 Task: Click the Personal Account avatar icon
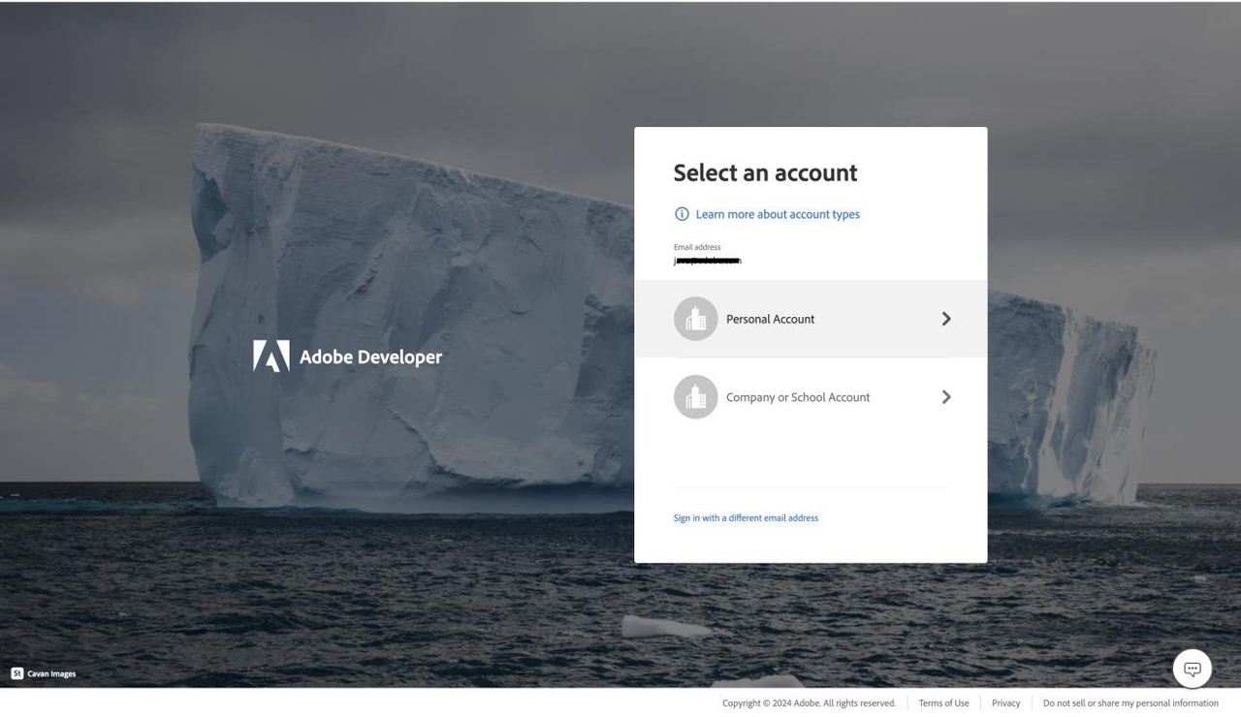tap(695, 319)
